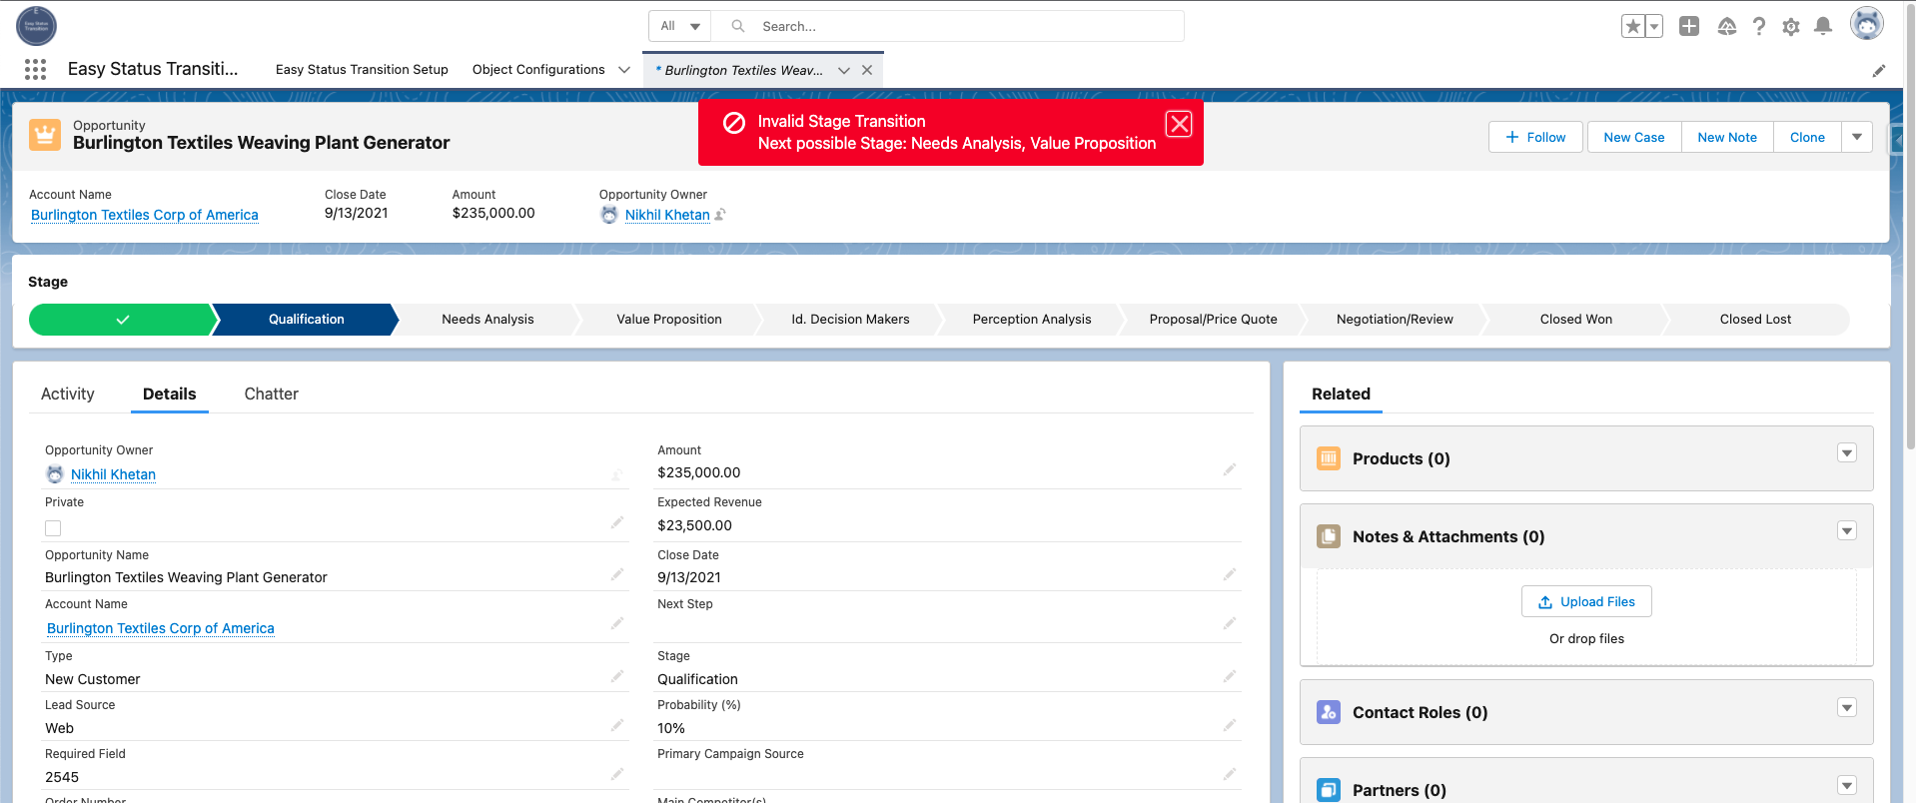1916x803 pixels.
Task: Follow this opportunity
Action: (1535, 138)
